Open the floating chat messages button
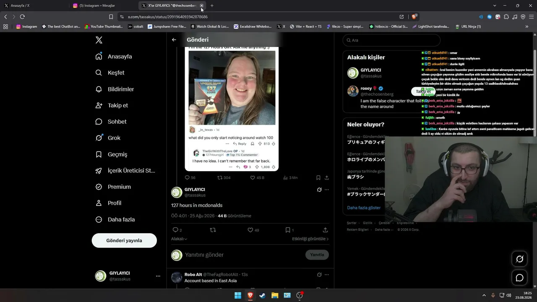 (519, 278)
